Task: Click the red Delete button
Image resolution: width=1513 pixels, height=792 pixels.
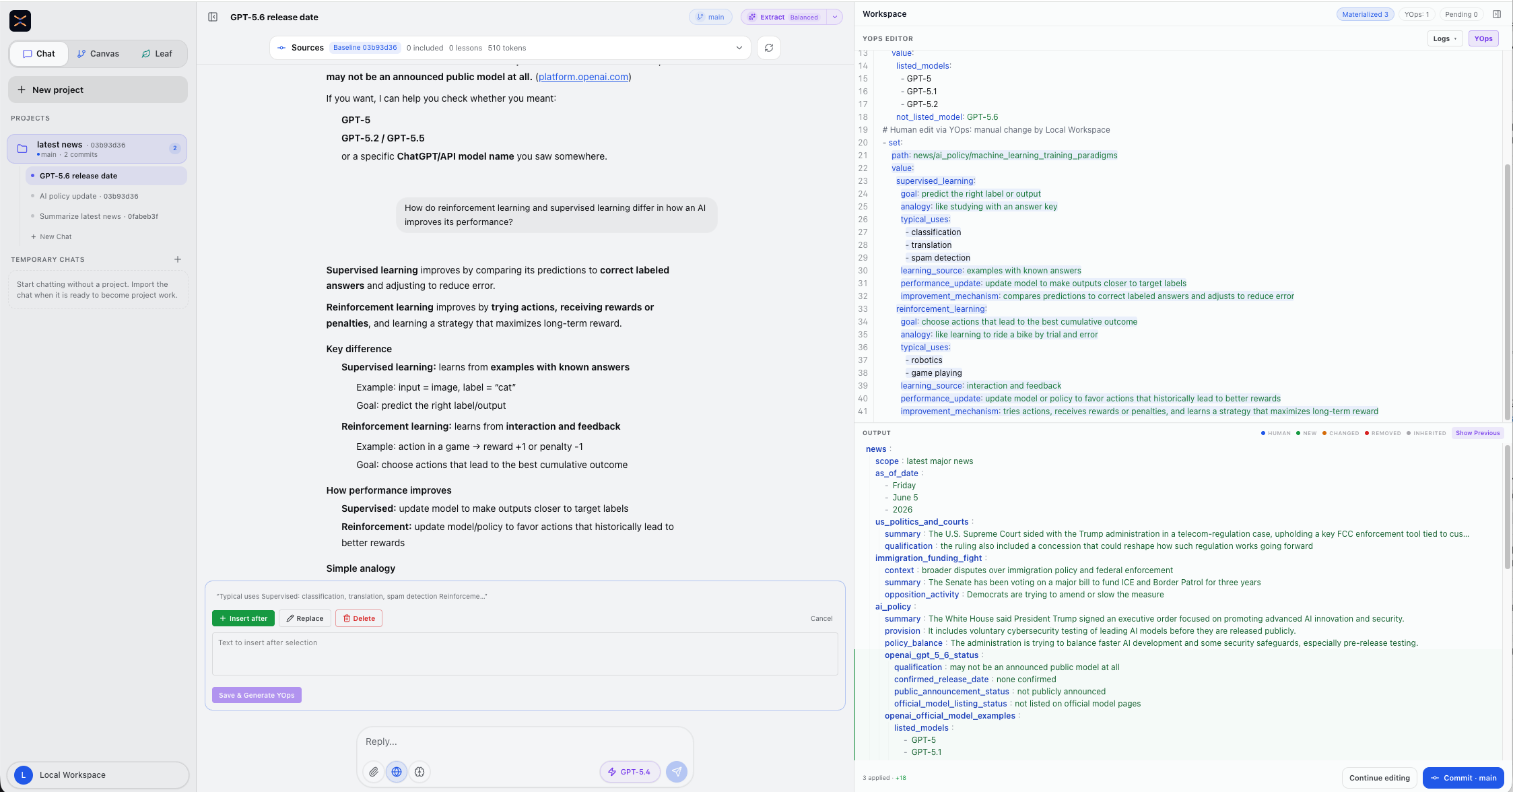Action: click(358, 618)
